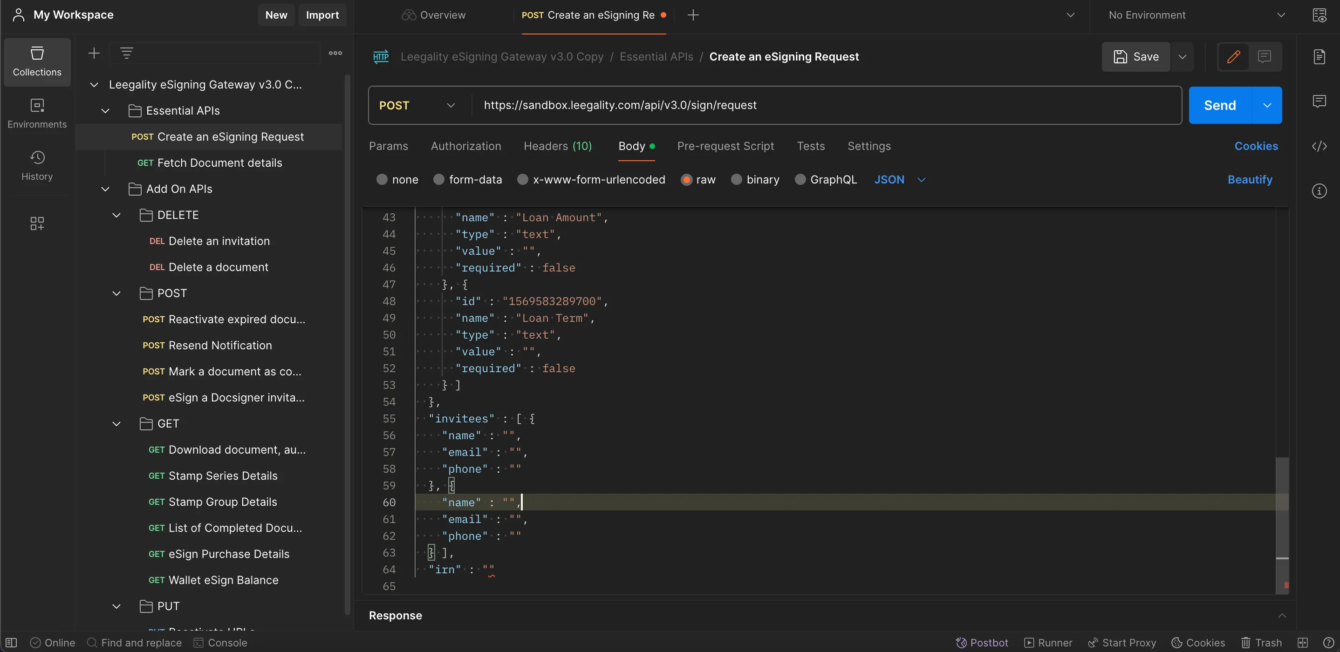Launch Postbot from status bar
Viewport: 1340px width, 652px height.
982,643
